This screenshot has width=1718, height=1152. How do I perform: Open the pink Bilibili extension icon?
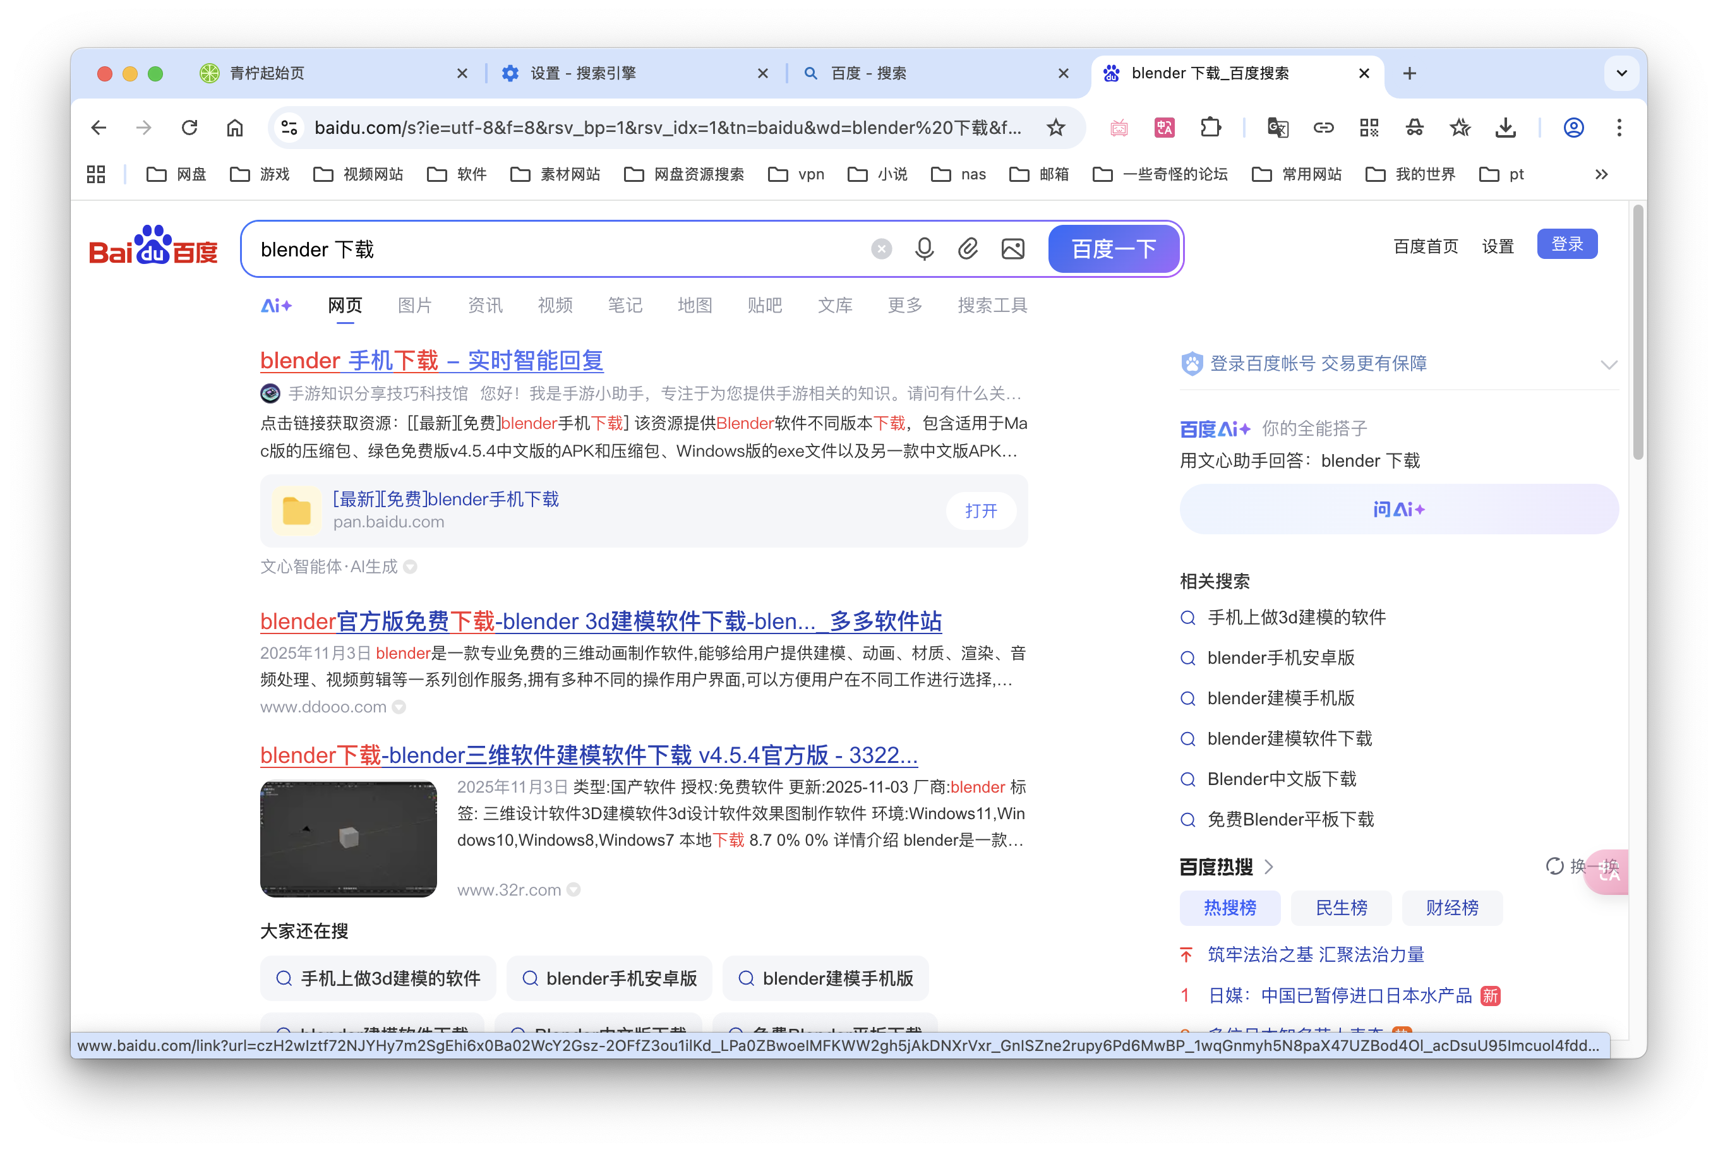1119,127
